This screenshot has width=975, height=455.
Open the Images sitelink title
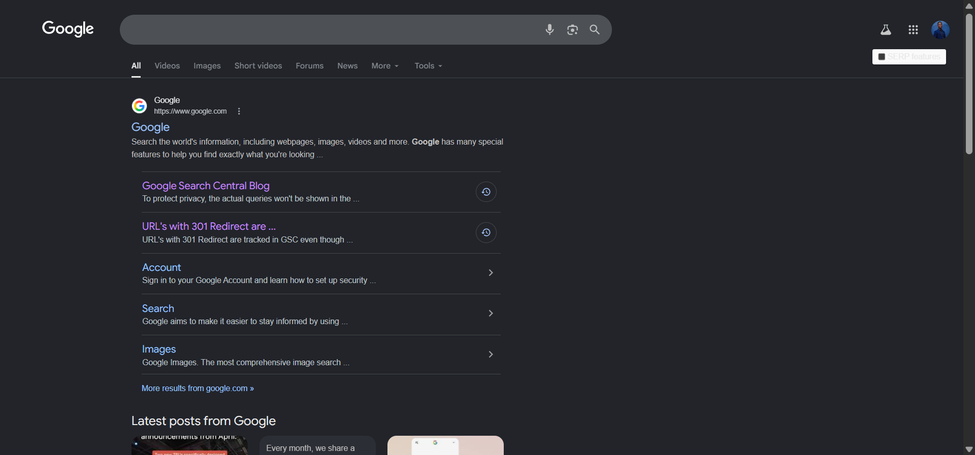pos(159,349)
